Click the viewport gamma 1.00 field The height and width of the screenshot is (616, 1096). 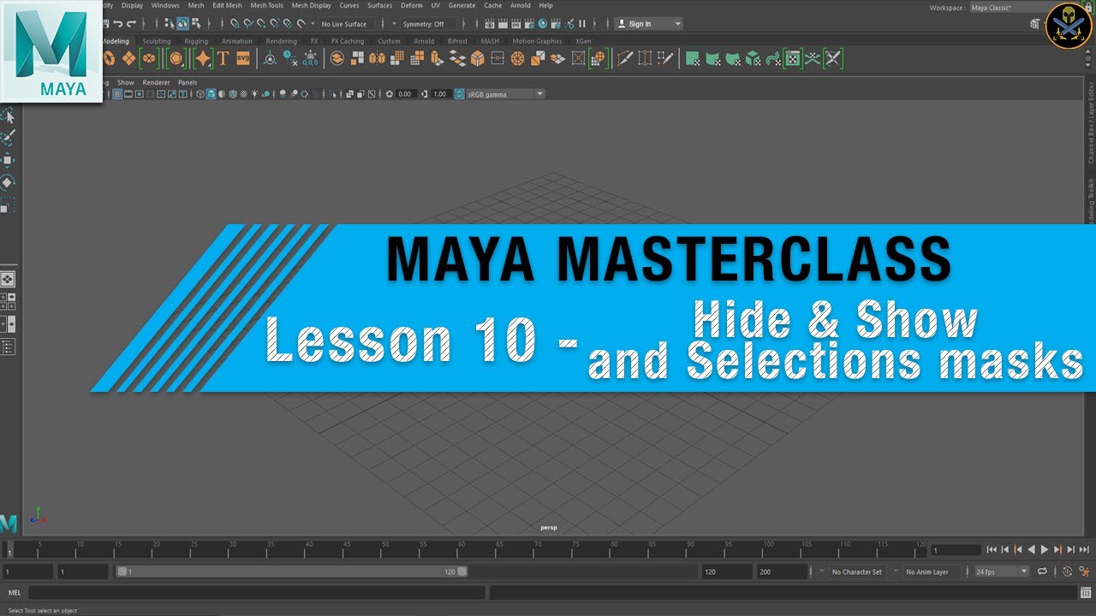click(440, 94)
